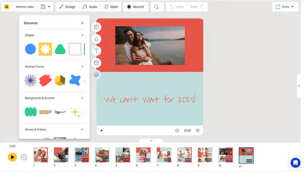This screenshot has height=172, width=304.
Task: Open the image media tool
Action: coord(96,63)
